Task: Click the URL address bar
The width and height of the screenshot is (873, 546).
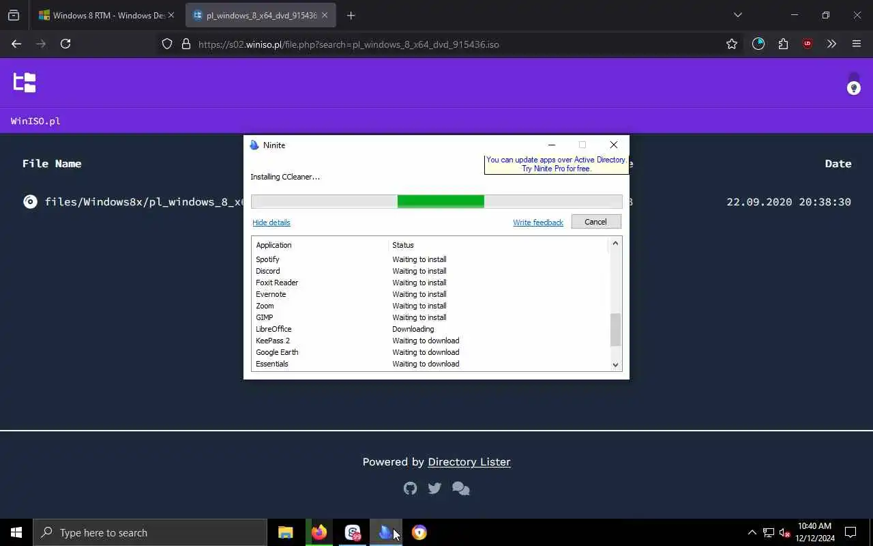Action: pyautogui.click(x=450, y=44)
